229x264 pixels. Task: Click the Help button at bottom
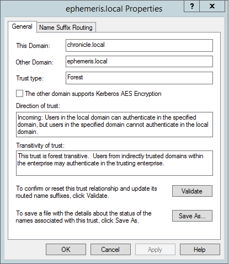(x=200, y=250)
